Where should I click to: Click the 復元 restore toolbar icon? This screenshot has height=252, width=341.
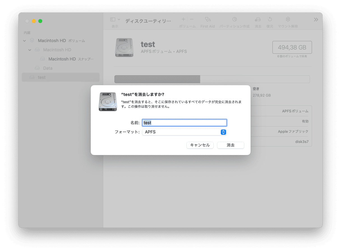pos(270,20)
